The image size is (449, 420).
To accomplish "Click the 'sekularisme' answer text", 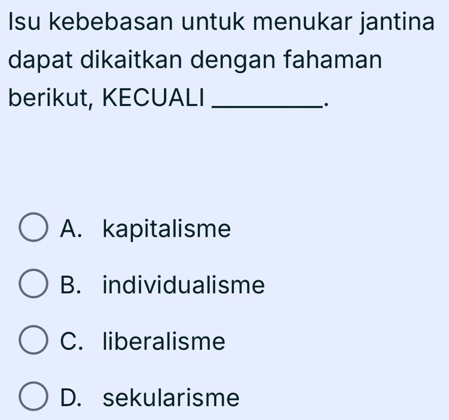I will (171, 398).
